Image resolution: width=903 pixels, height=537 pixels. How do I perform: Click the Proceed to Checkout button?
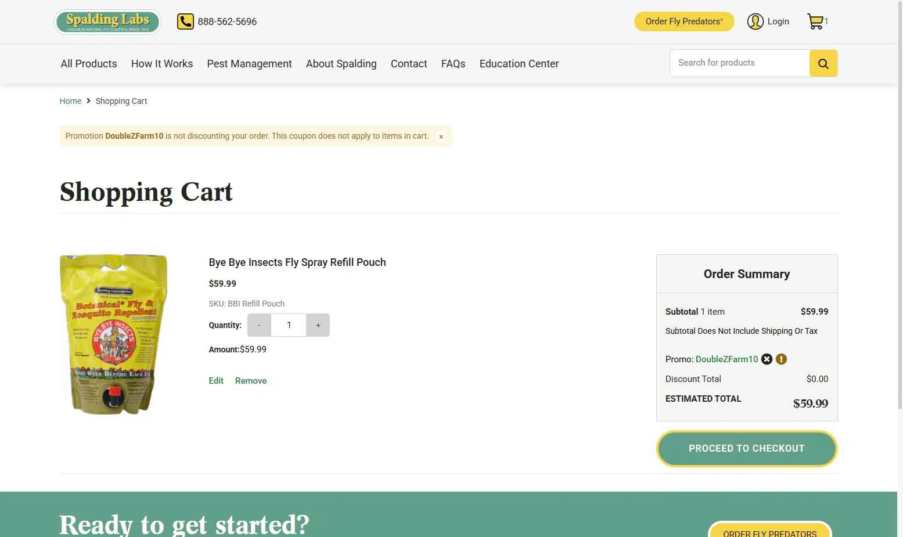pos(747,449)
